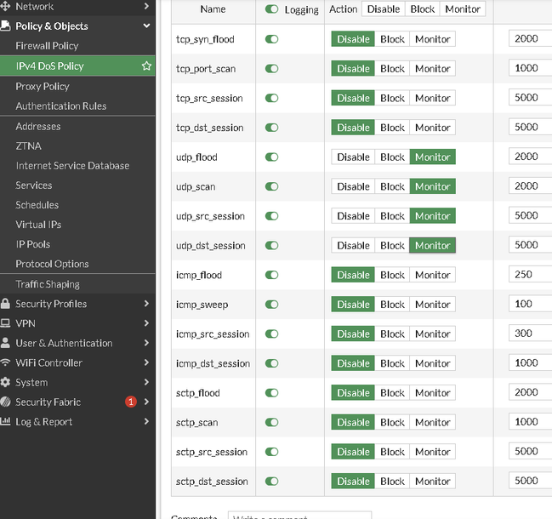Click the Security Profiles lock icon
This screenshot has width=552, height=519.
tap(7, 304)
